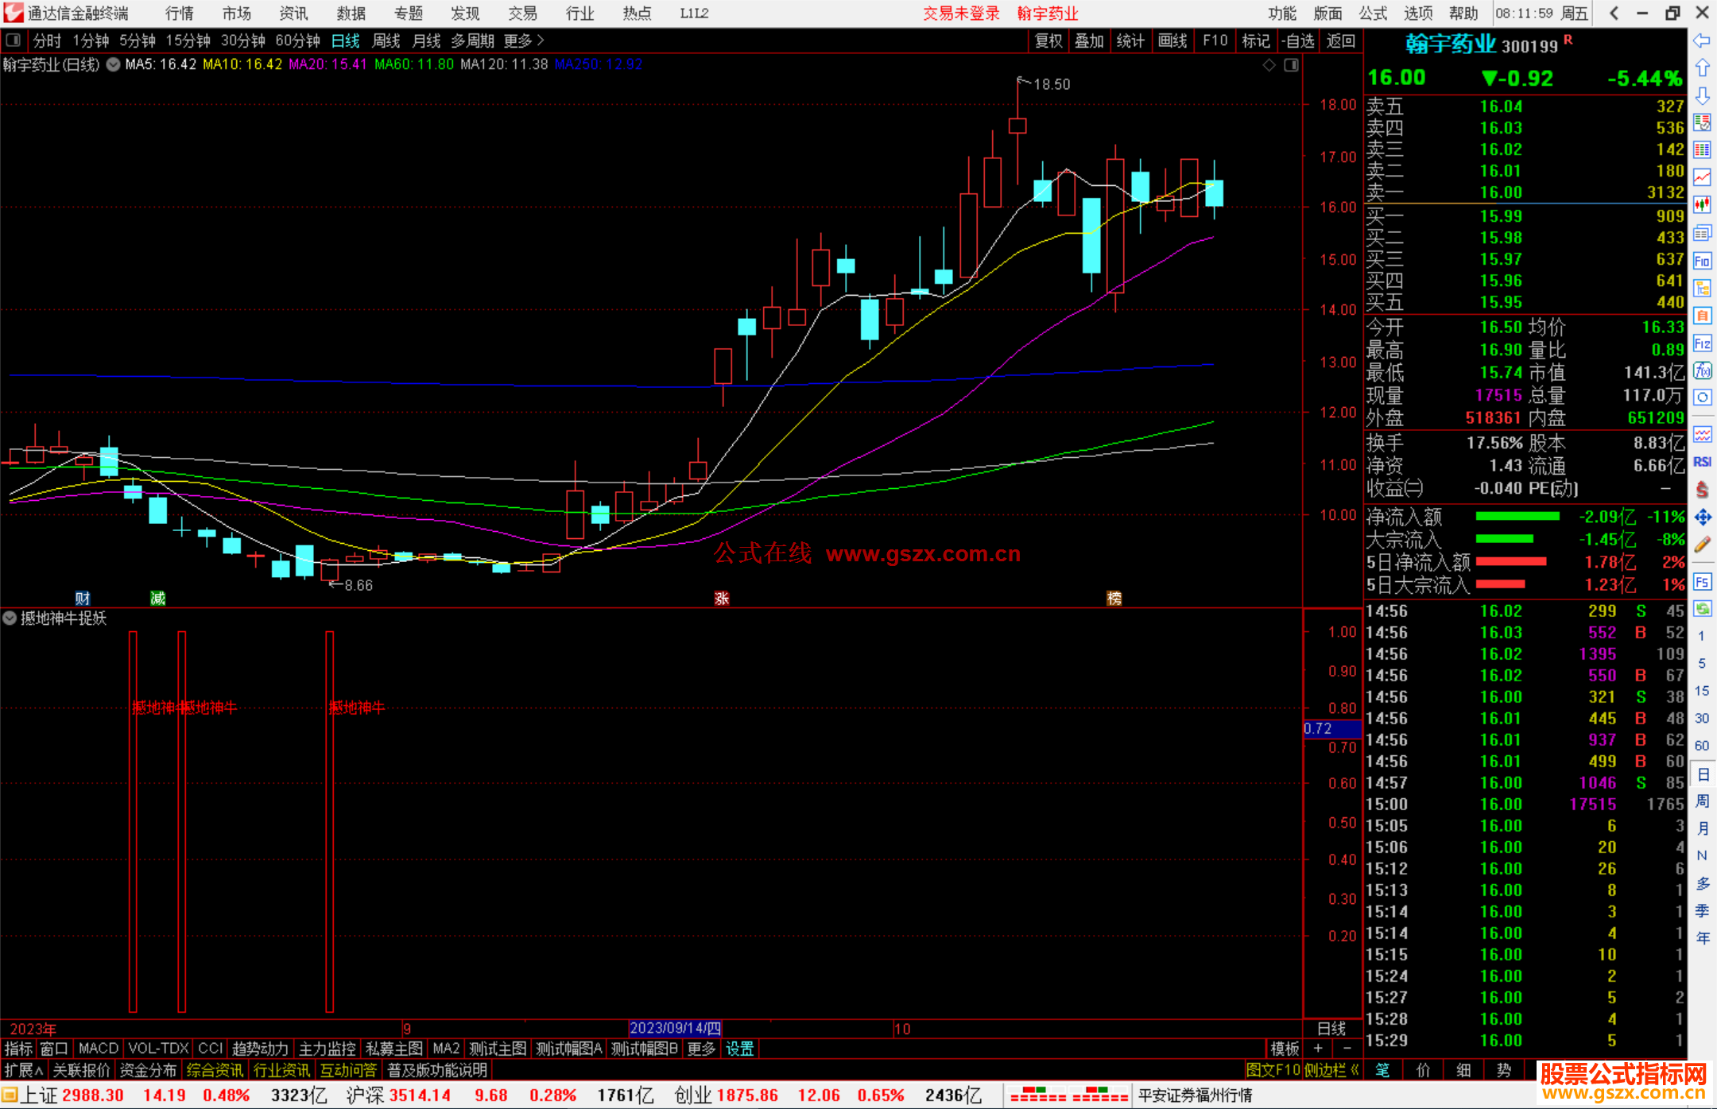1717x1109 pixels.
Task: Expand the 更多 period options chevron
Action: coord(541,40)
